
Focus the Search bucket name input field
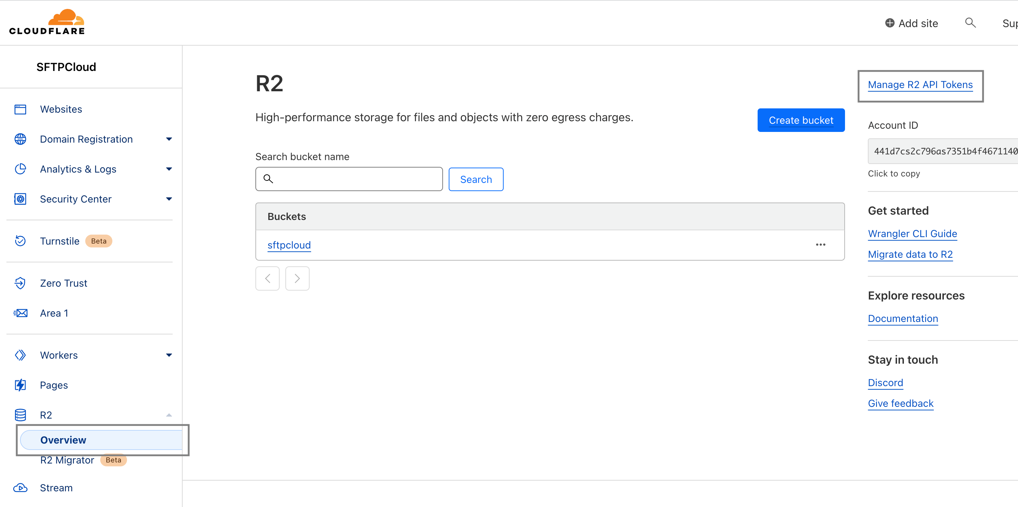click(349, 179)
